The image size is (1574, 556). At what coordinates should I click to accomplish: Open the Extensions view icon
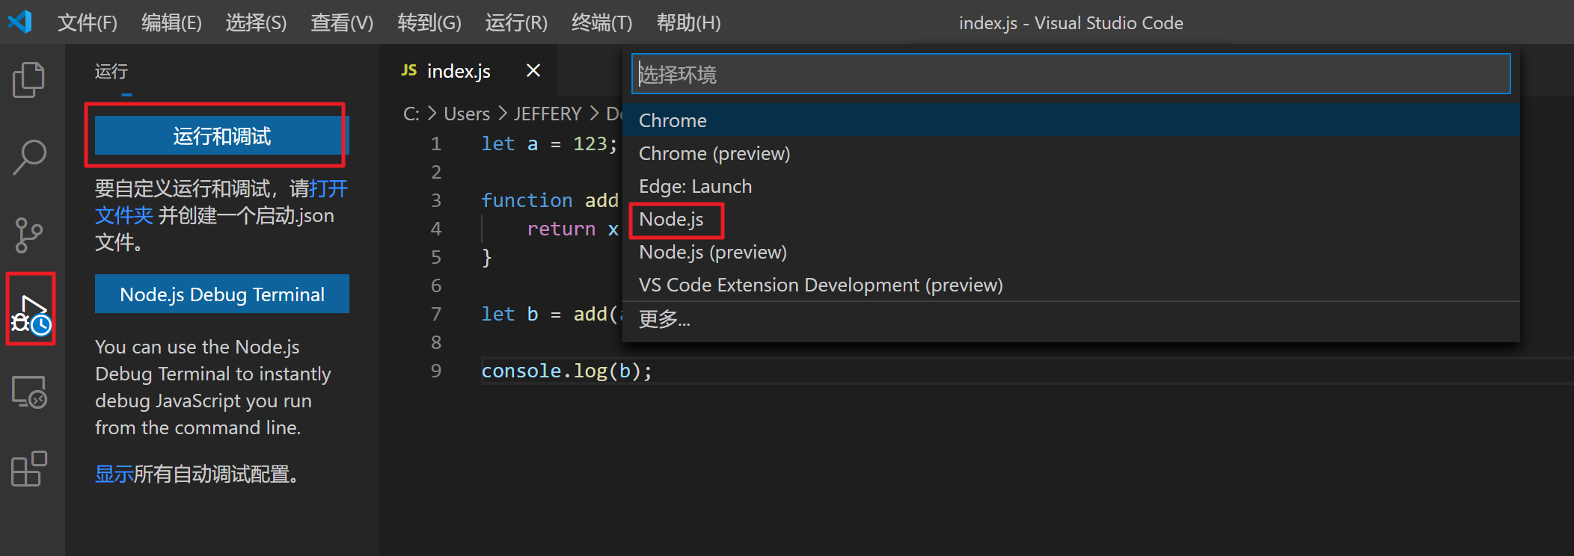tap(29, 469)
